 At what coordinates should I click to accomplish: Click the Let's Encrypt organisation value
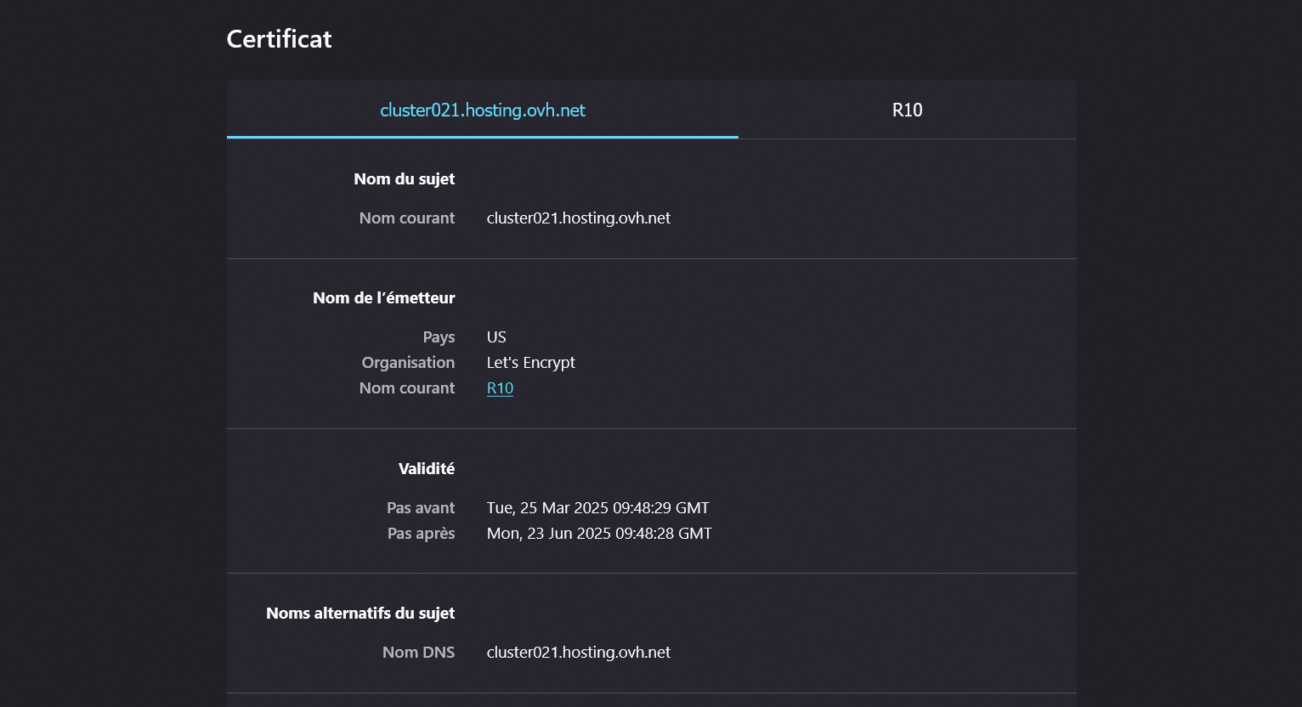pyautogui.click(x=530, y=363)
